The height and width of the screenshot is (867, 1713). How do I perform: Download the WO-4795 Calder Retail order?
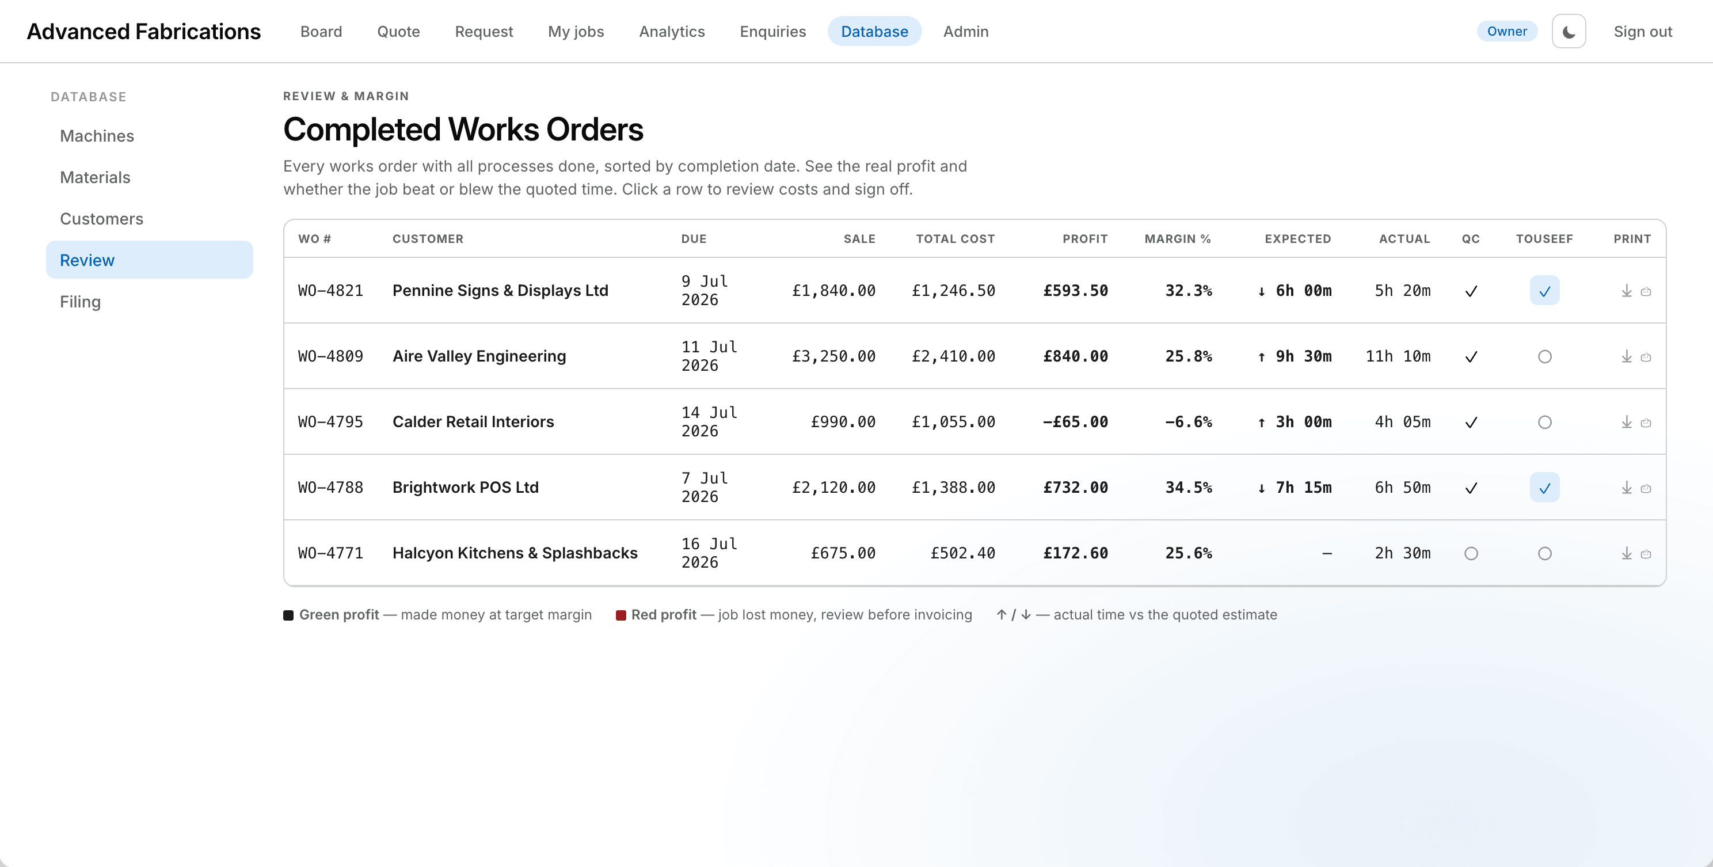coord(1627,422)
